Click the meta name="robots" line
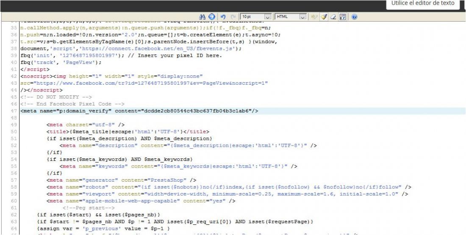 pyautogui.click(x=229, y=187)
